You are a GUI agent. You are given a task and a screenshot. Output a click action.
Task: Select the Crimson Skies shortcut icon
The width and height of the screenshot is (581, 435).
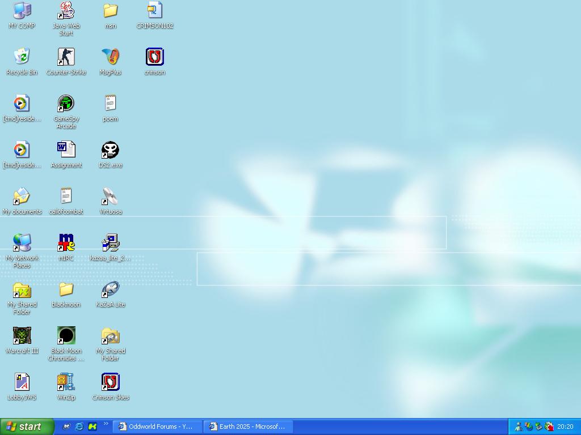click(110, 382)
